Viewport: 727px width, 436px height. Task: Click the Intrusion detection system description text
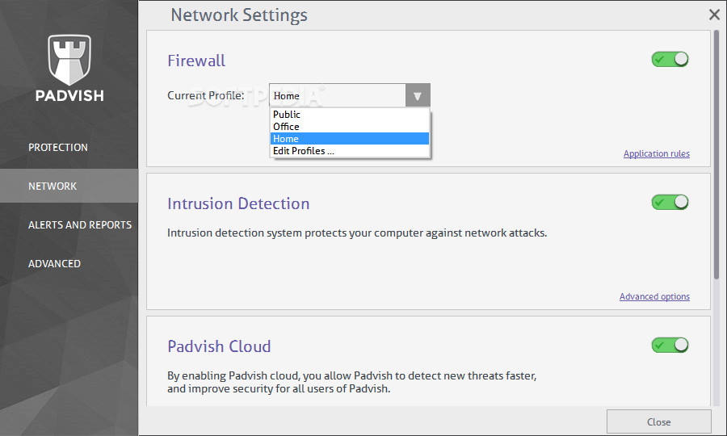(x=357, y=233)
